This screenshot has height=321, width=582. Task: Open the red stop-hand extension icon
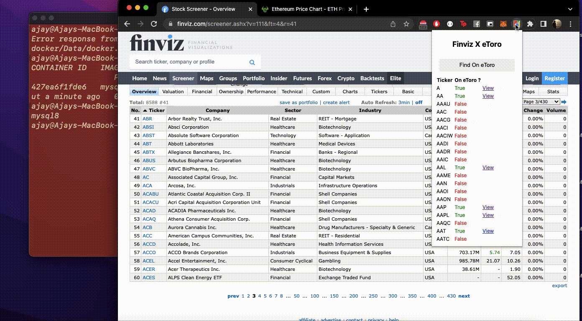(x=436, y=24)
